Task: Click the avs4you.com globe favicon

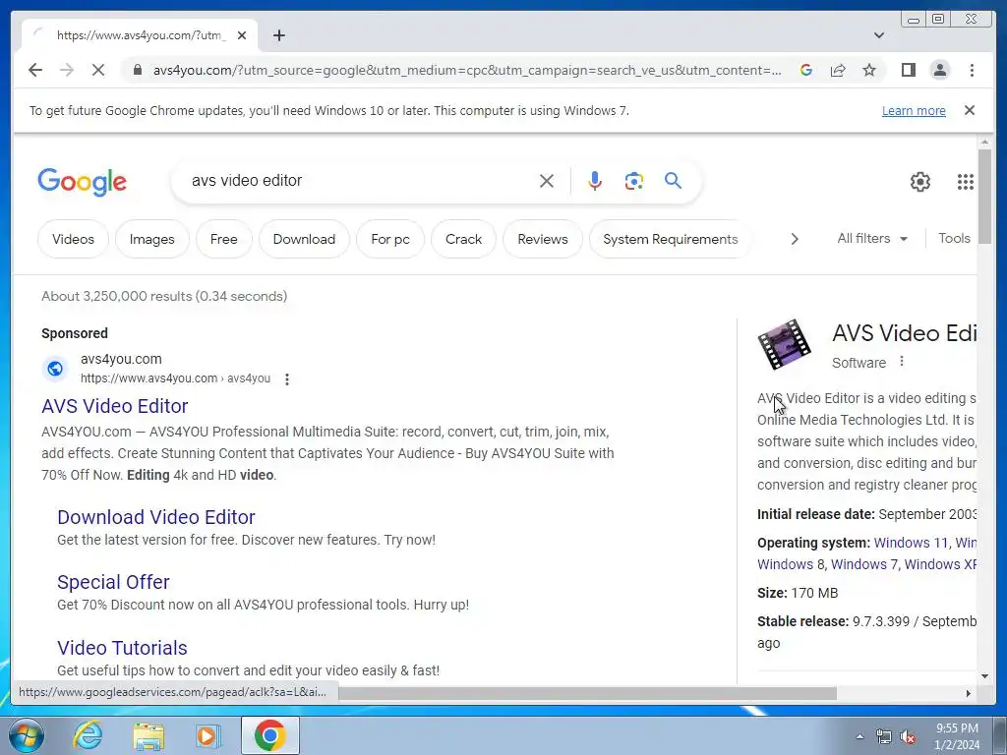Action: click(55, 369)
